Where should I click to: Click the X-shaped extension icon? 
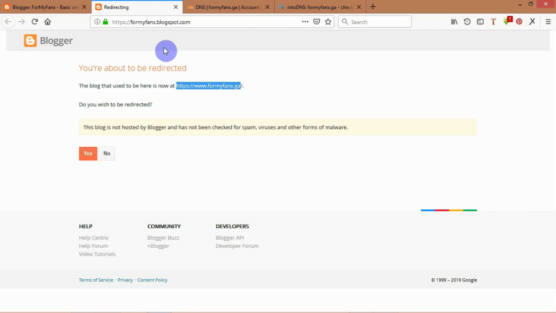(x=532, y=22)
